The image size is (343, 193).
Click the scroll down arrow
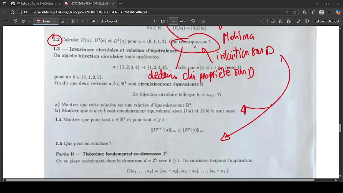(341, 176)
